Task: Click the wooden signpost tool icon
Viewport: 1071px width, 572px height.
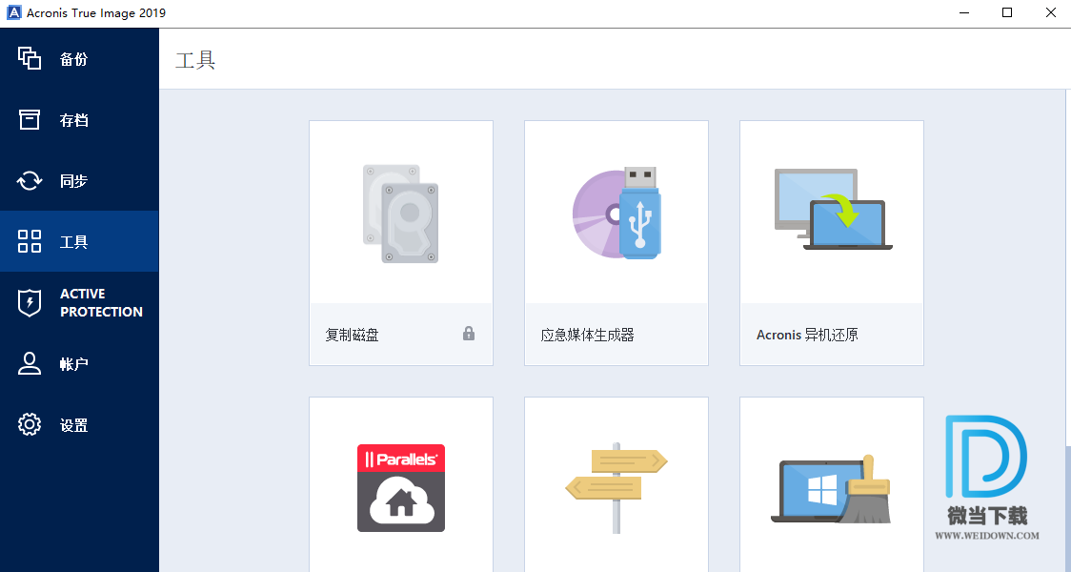Action: (x=616, y=487)
